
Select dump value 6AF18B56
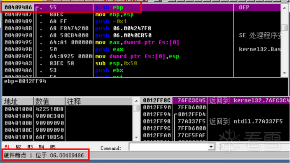pyautogui.click(x=50, y=137)
